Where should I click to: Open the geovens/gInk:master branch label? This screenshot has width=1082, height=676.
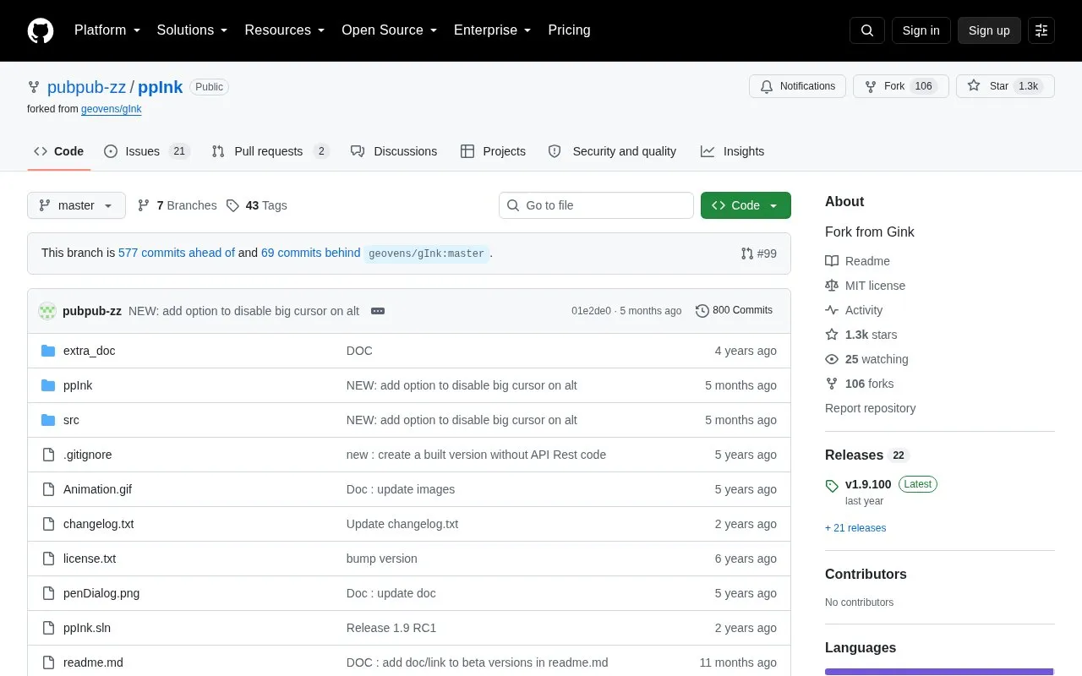click(x=427, y=253)
